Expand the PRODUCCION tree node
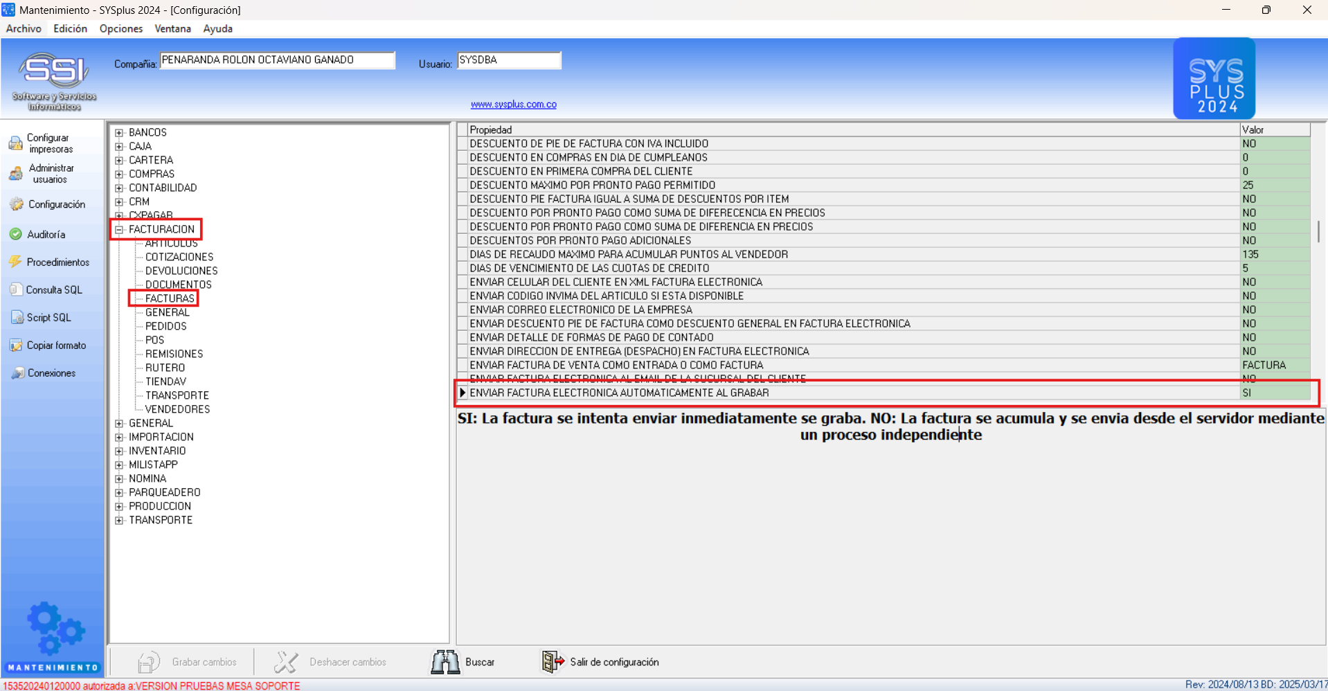Image resolution: width=1328 pixels, height=691 pixels. tap(119, 506)
